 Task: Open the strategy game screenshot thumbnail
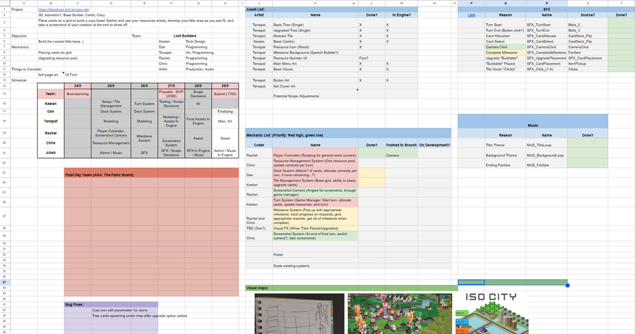(x=400, y=314)
